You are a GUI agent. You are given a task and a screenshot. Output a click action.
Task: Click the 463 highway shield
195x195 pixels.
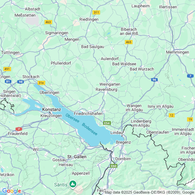pos(48,22)
